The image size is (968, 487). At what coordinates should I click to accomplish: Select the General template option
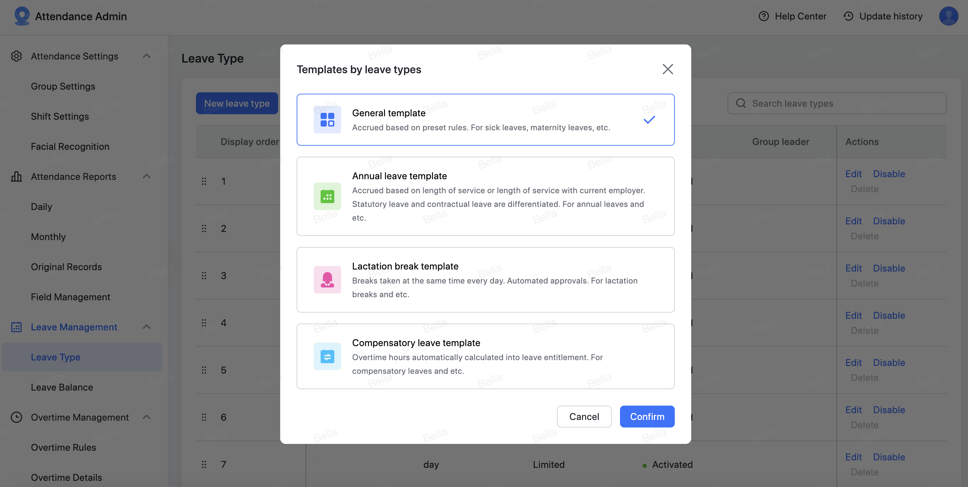[485, 120]
